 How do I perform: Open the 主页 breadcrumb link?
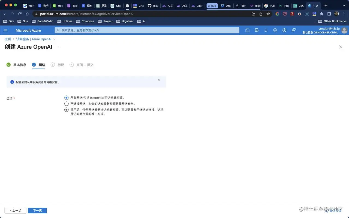(x=8, y=39)
